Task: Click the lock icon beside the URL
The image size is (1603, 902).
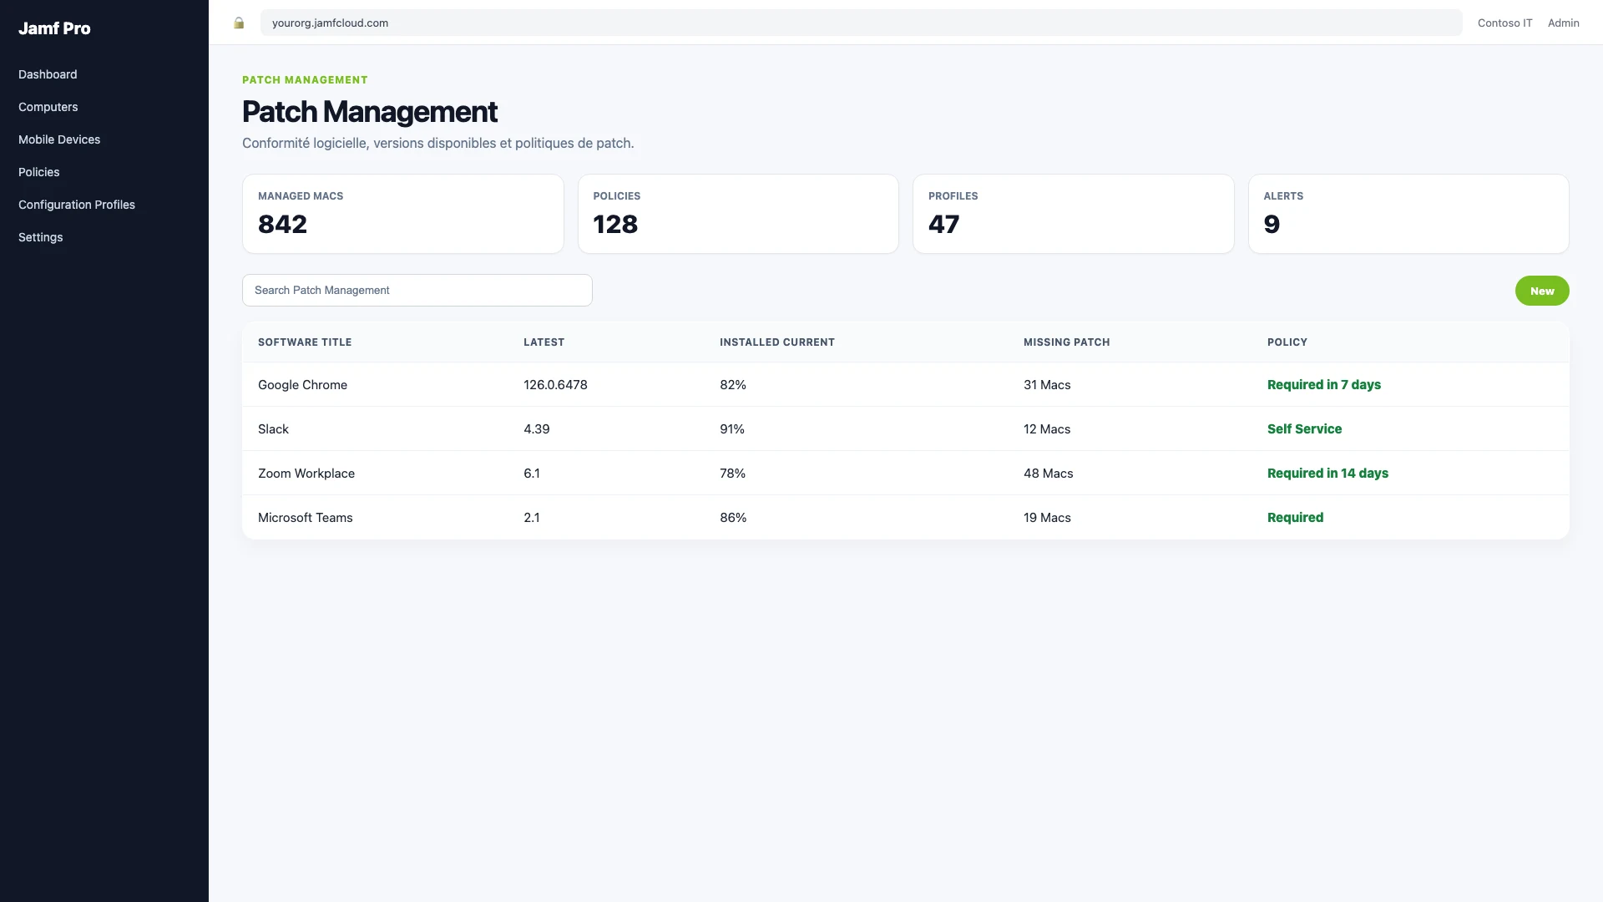Action: (x=239, y=23)
